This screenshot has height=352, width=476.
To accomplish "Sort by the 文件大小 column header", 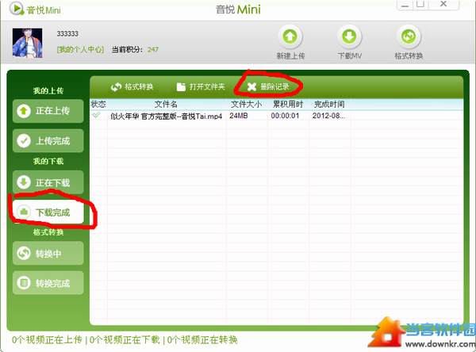I will [x=247, y=105].
